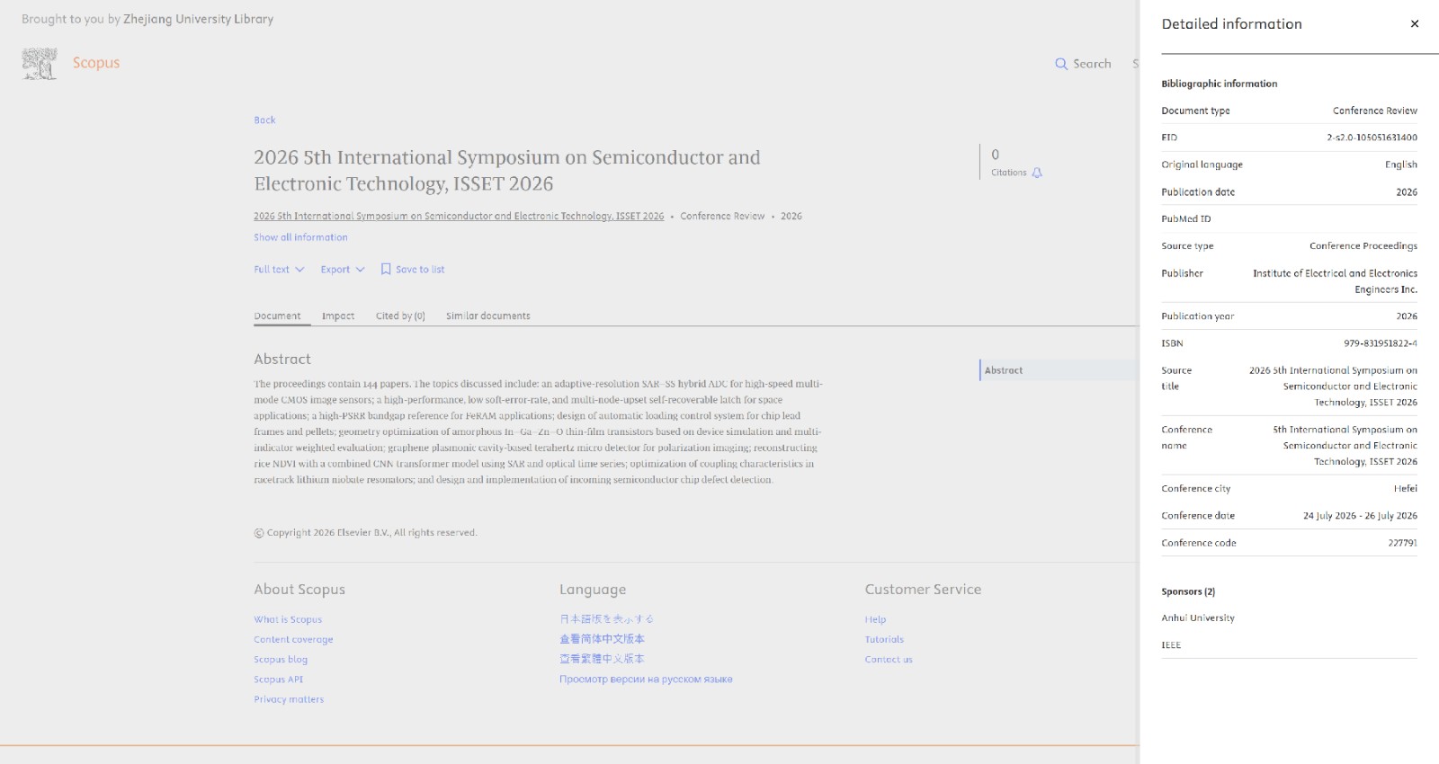
Task: Click the Save to list bookmark icon
Action: [386, 269]
